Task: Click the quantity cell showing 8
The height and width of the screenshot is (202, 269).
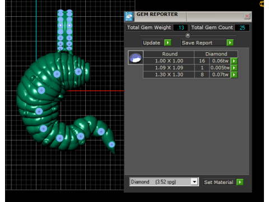Action: 202,75
